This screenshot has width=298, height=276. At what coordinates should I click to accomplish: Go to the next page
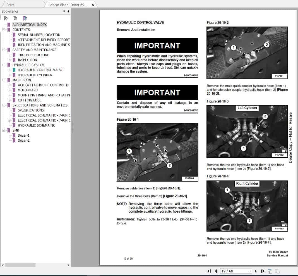pos(256,271)
